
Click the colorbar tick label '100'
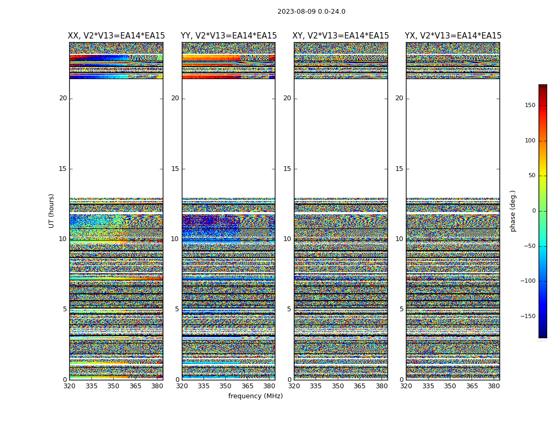(530, 140)
